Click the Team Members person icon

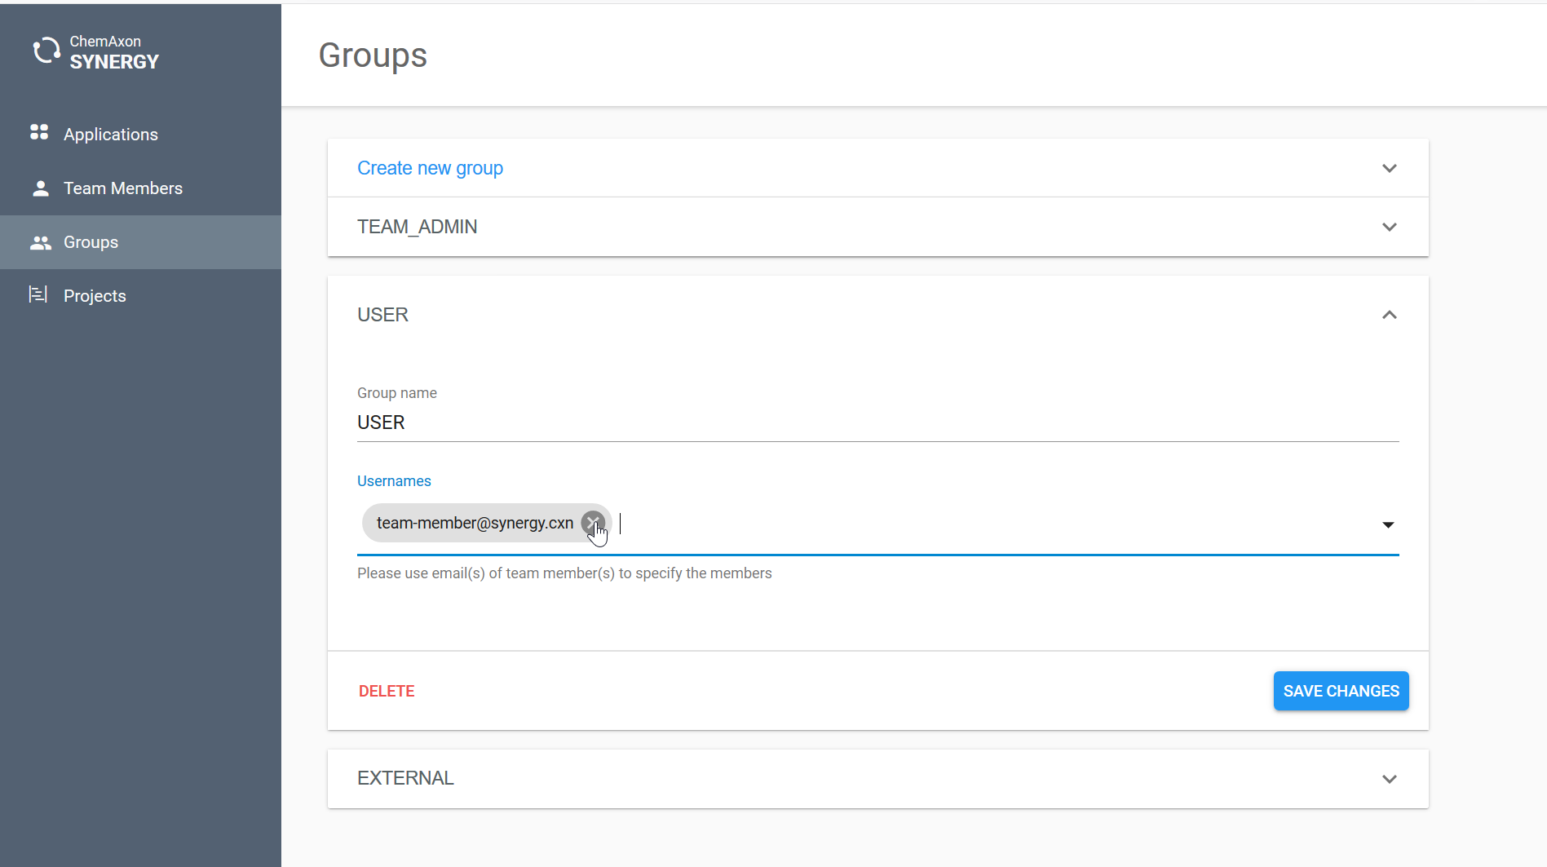[x=40, y=188]
